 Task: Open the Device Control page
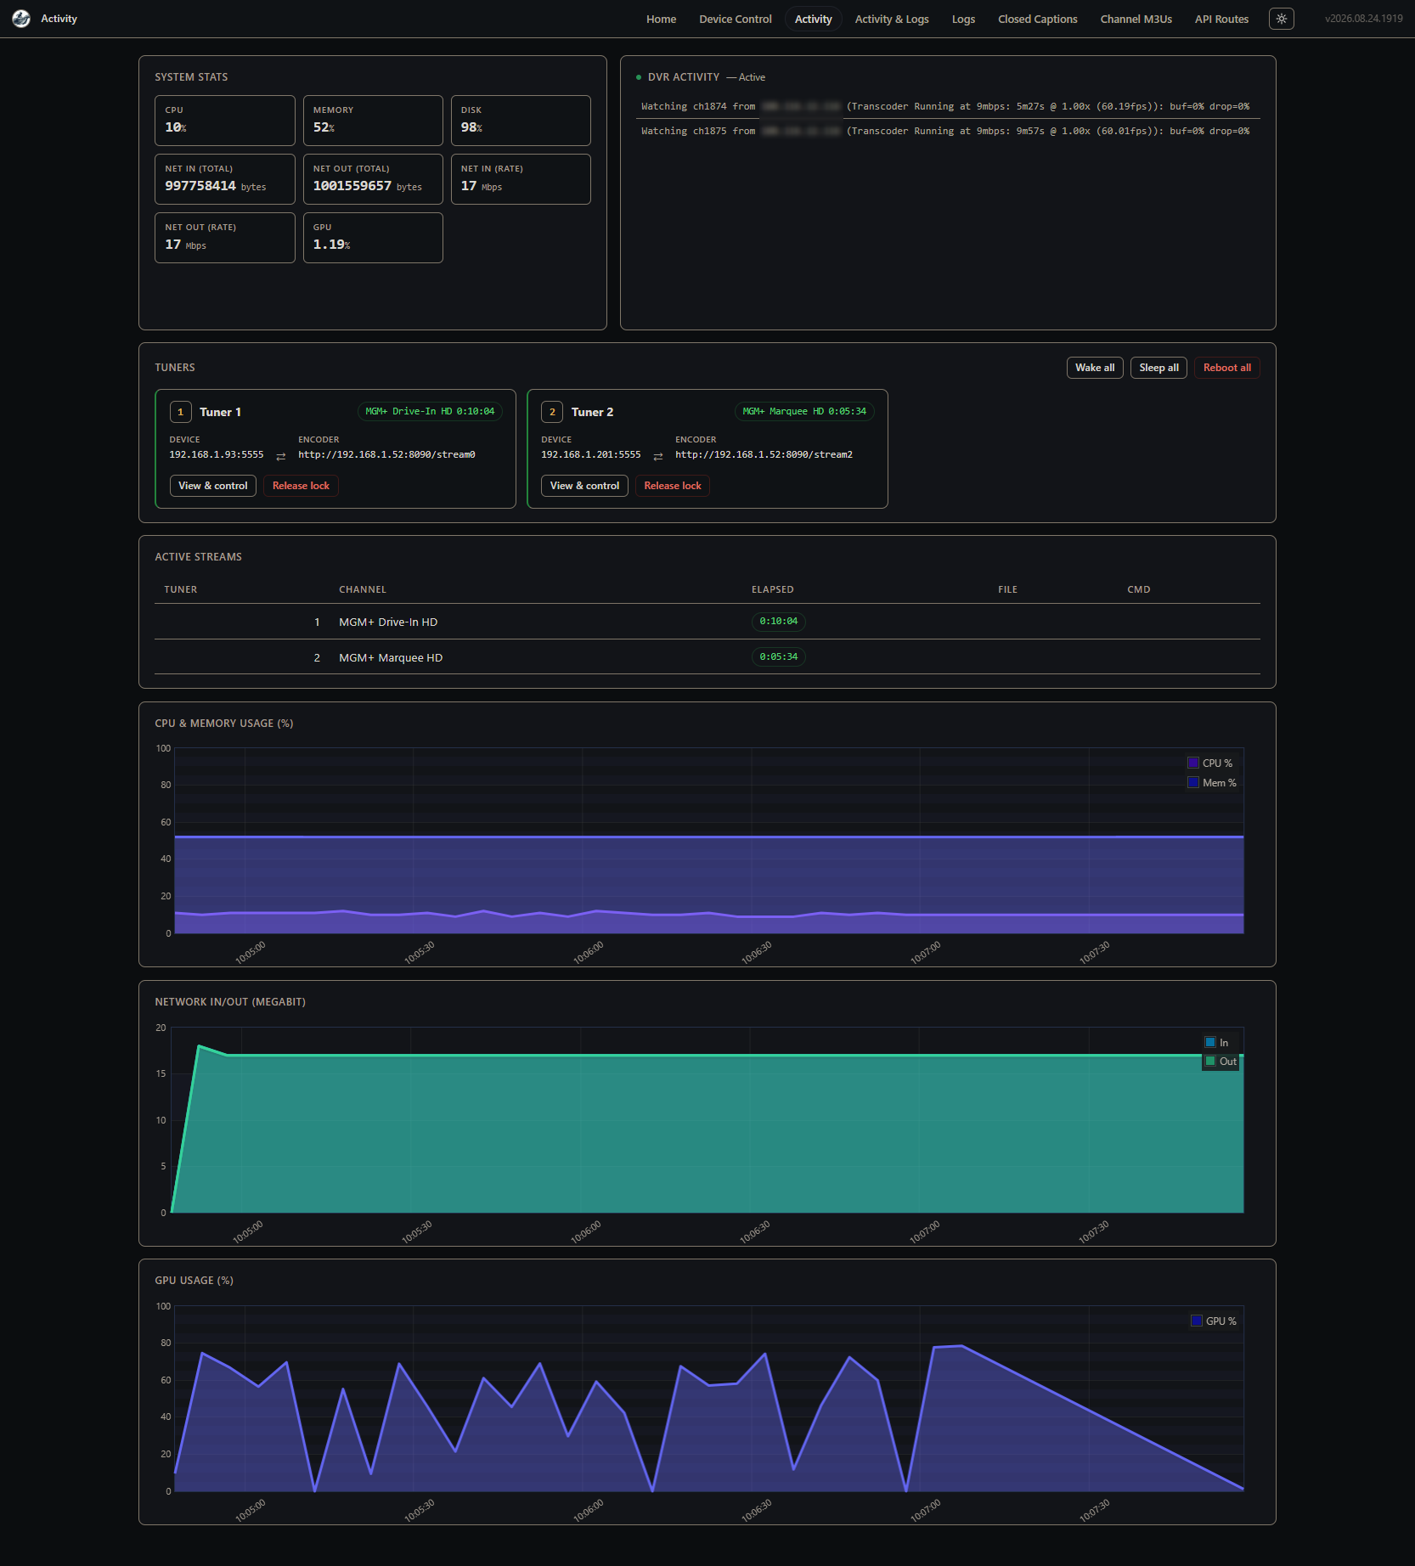736,19
